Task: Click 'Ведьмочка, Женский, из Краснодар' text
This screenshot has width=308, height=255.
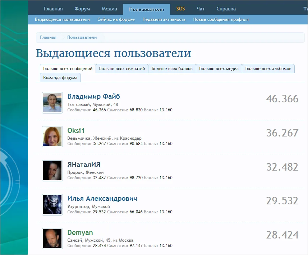Action: pyautogui.click(x=104, y=138)
